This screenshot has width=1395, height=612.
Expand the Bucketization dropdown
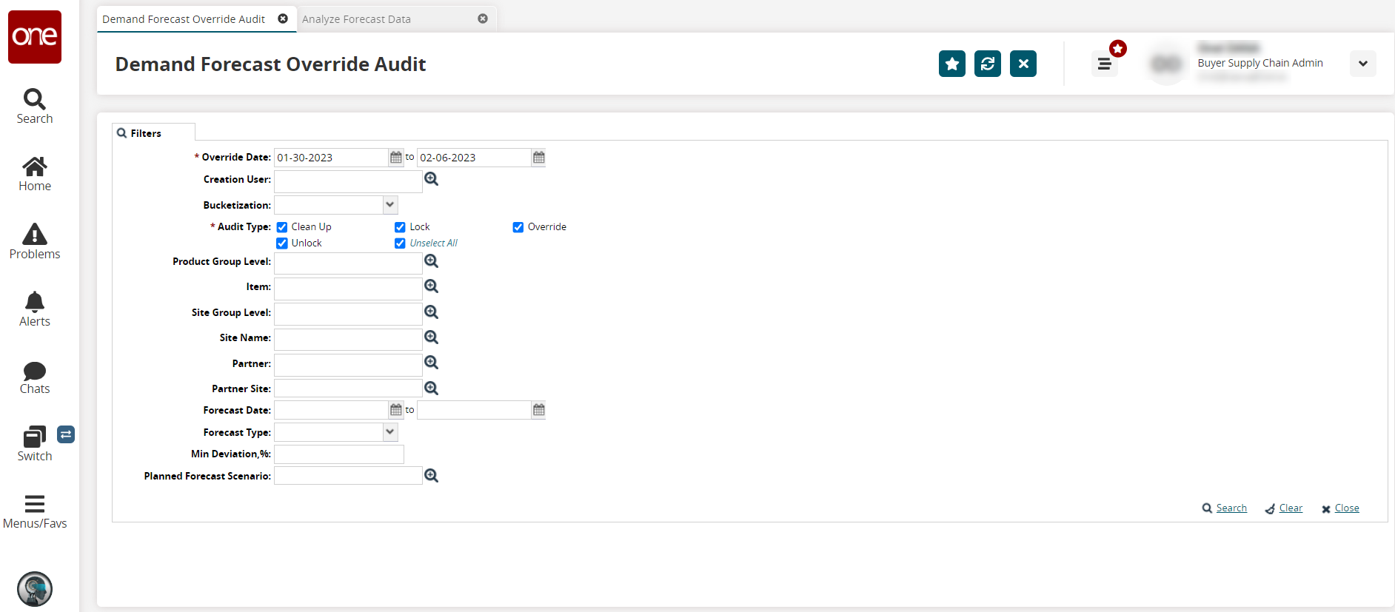coord(390,205)
